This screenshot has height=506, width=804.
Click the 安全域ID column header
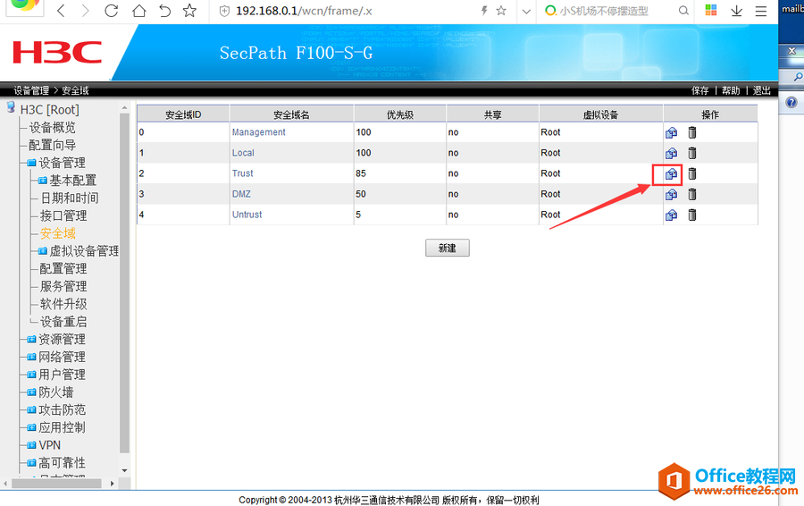[x=183, y=114]
